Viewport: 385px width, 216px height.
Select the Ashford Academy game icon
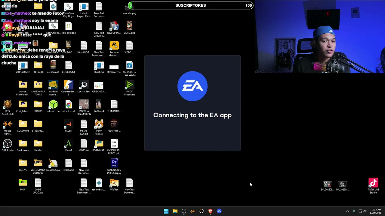(53, 85)
